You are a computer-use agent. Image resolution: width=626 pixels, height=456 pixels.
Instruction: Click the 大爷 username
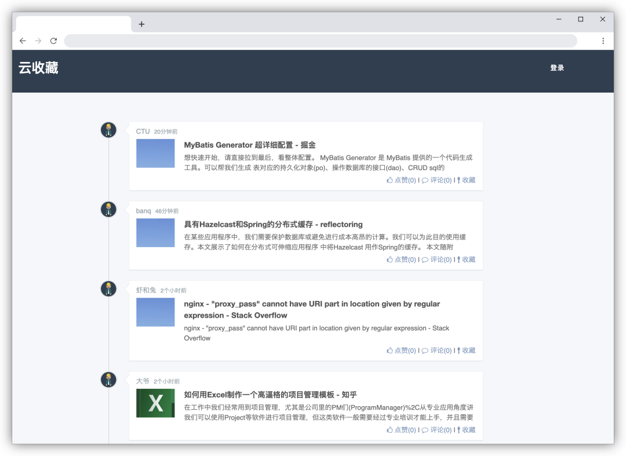143,381
